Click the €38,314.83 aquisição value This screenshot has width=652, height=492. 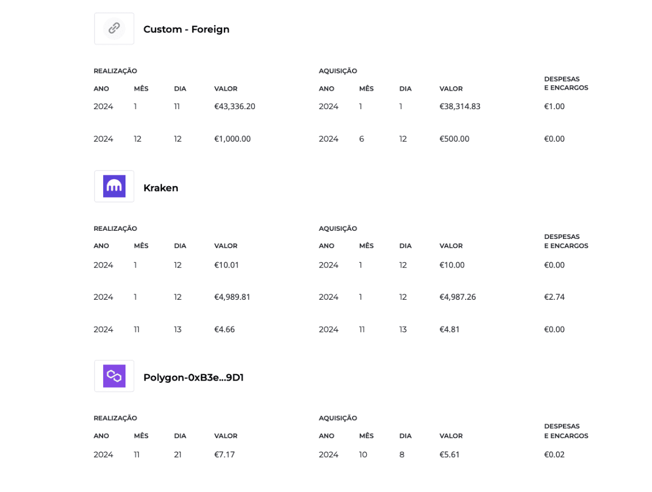coord(460,106)
